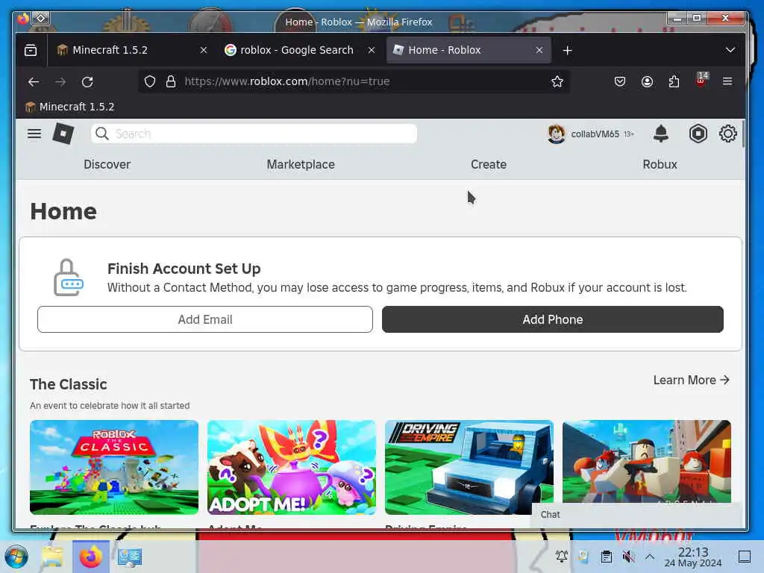Open the Firefox extensions puzzle icon
This screenshot has height=573, width=764.
(674, 81)
